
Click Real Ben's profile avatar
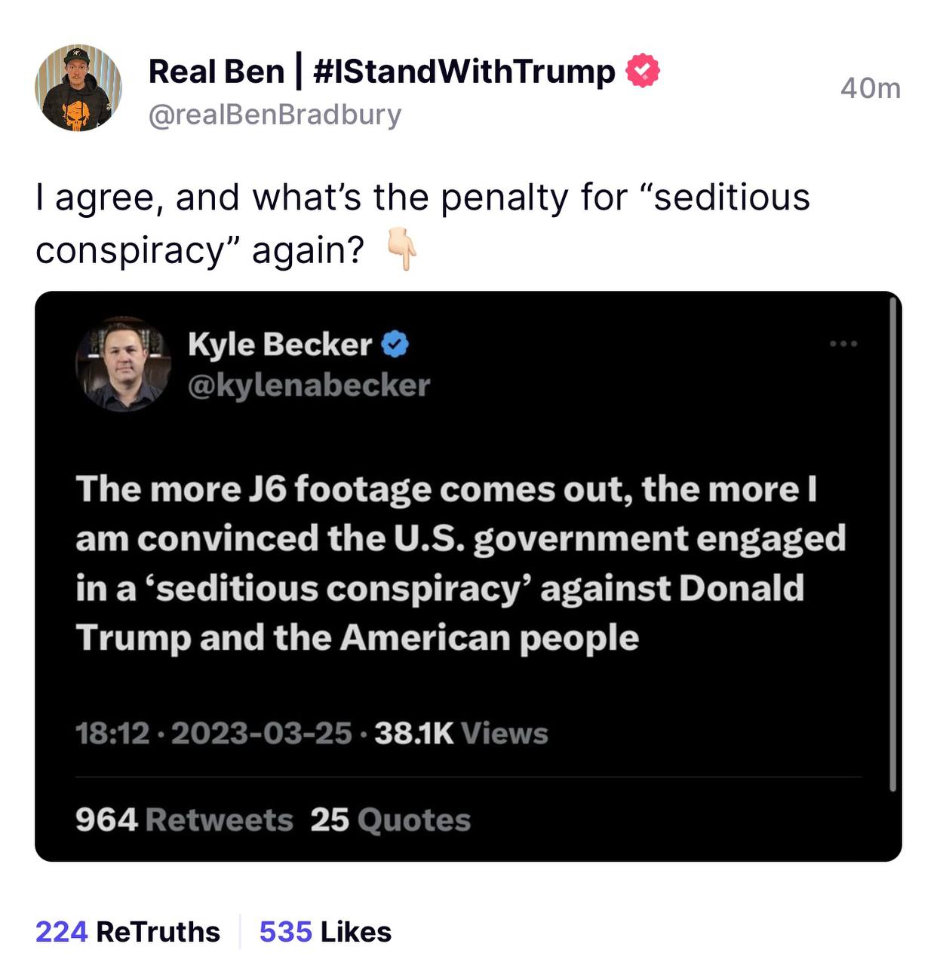coord(78,88)
